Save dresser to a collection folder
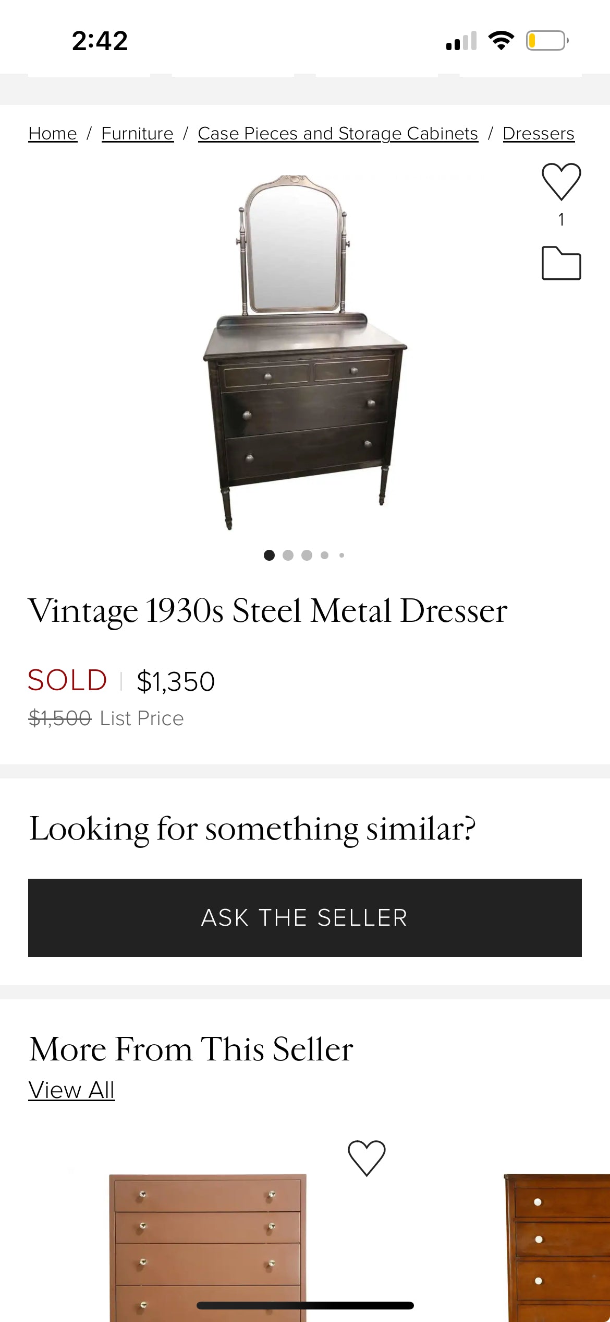610x1322 pixels. [x=561, y=263]
